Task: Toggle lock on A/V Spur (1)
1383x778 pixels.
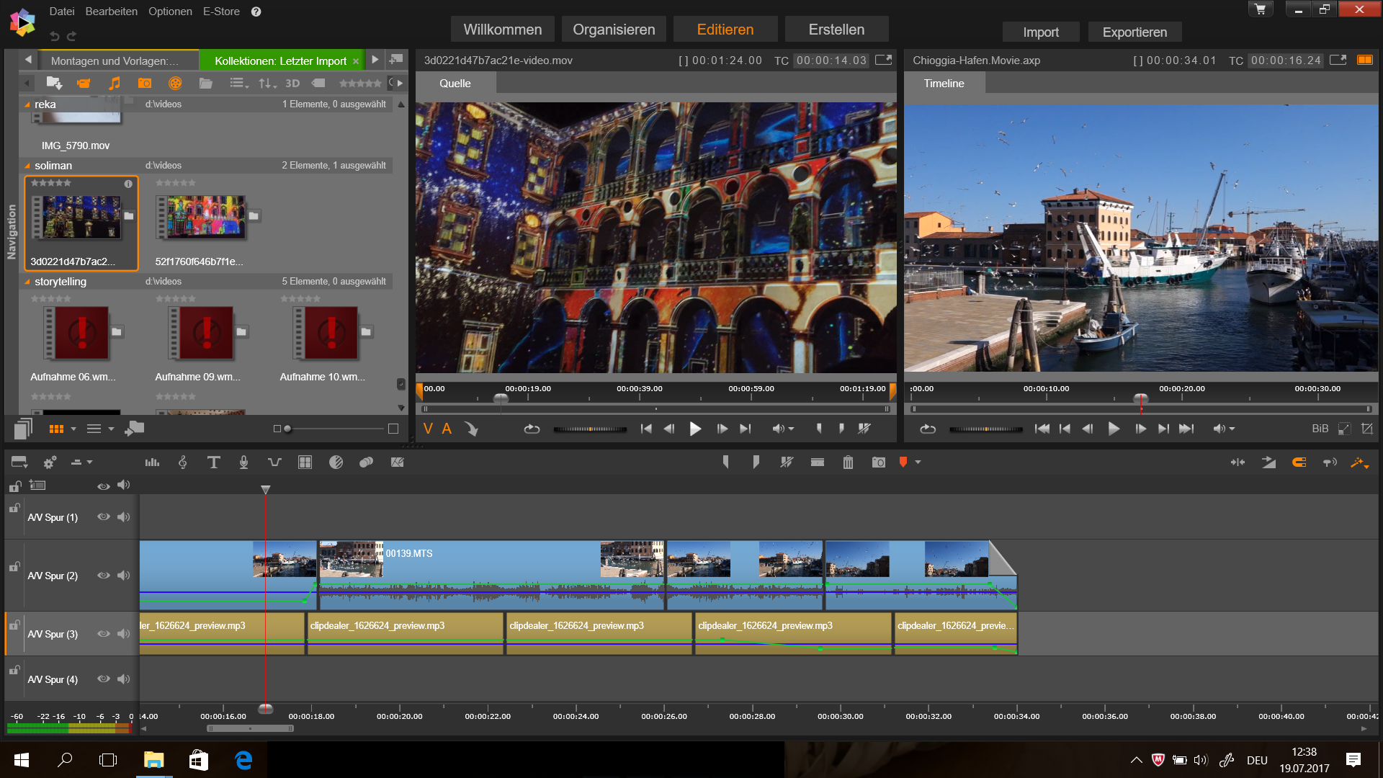Action: coord(14,509)
